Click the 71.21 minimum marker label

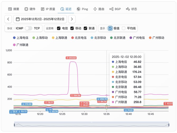(x=129, y=110)
